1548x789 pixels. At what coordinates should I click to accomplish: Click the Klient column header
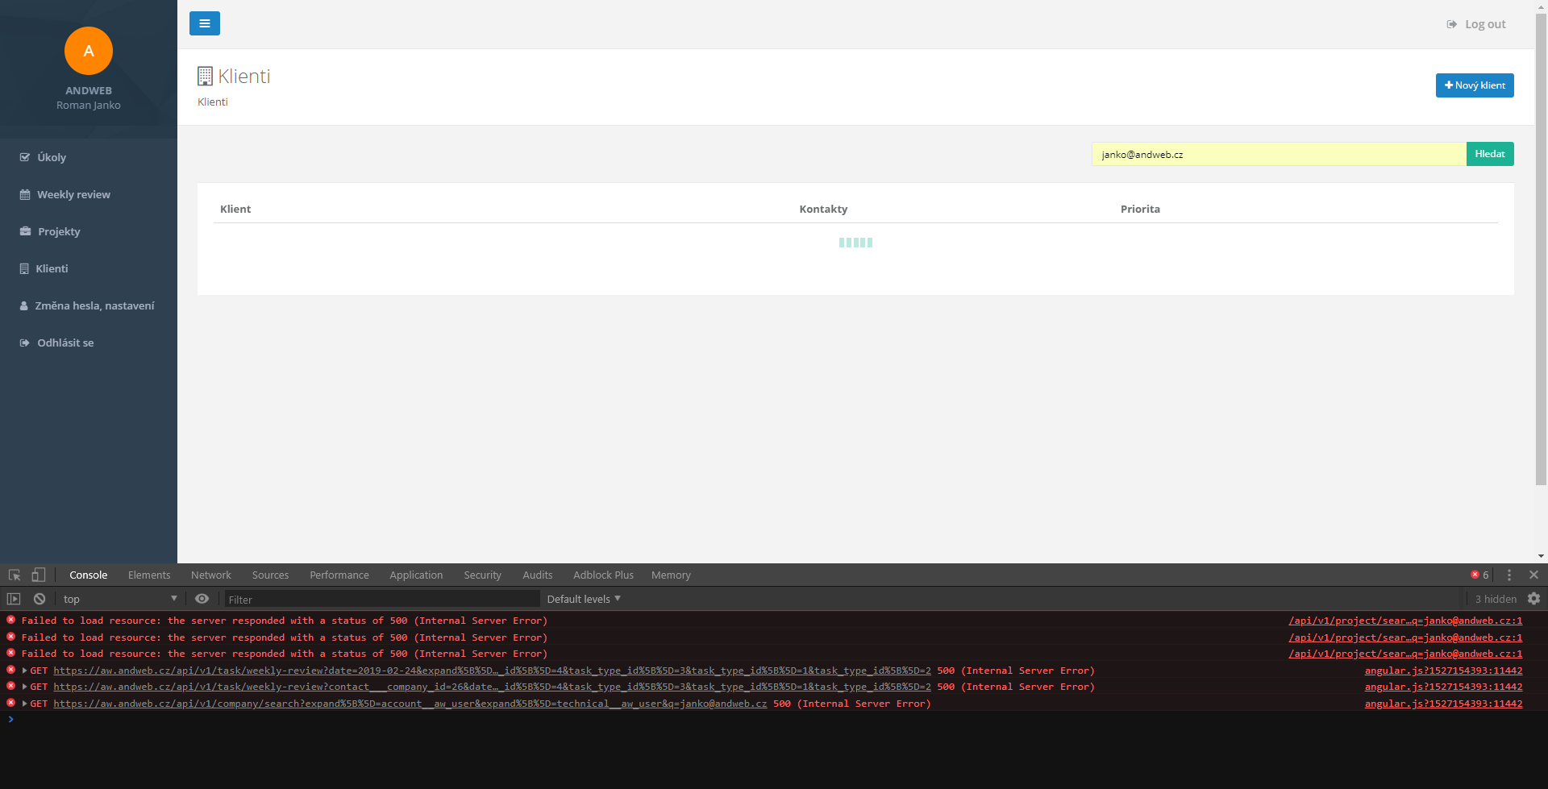[x=235, y=209]
